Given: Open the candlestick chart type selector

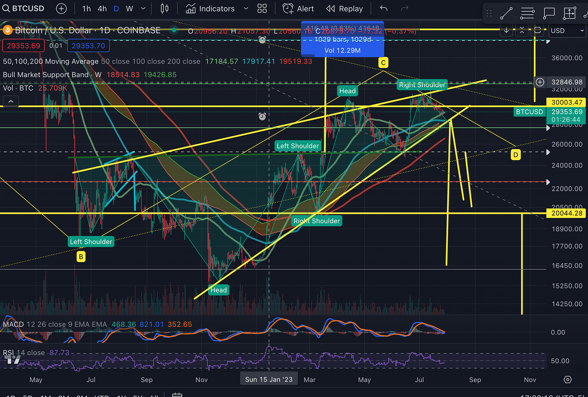Looking at the screenshot, I should click(x=165, y=8).
